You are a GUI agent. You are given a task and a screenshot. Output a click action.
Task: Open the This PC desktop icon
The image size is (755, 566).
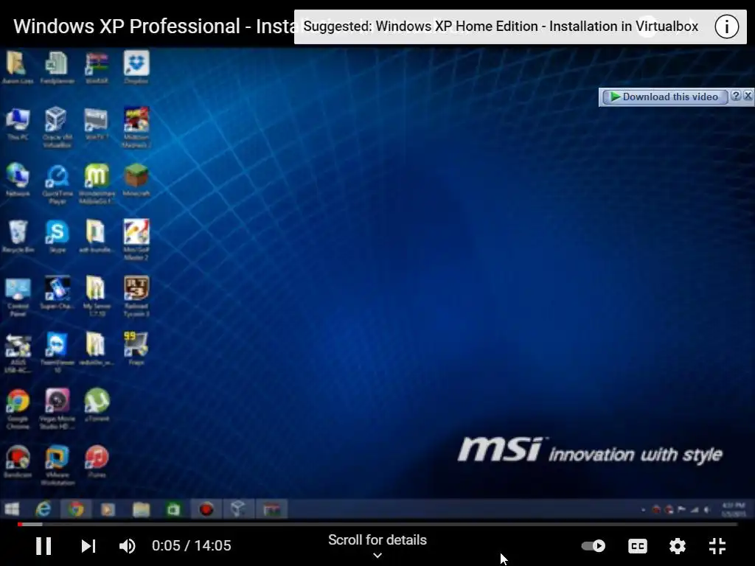18,124
